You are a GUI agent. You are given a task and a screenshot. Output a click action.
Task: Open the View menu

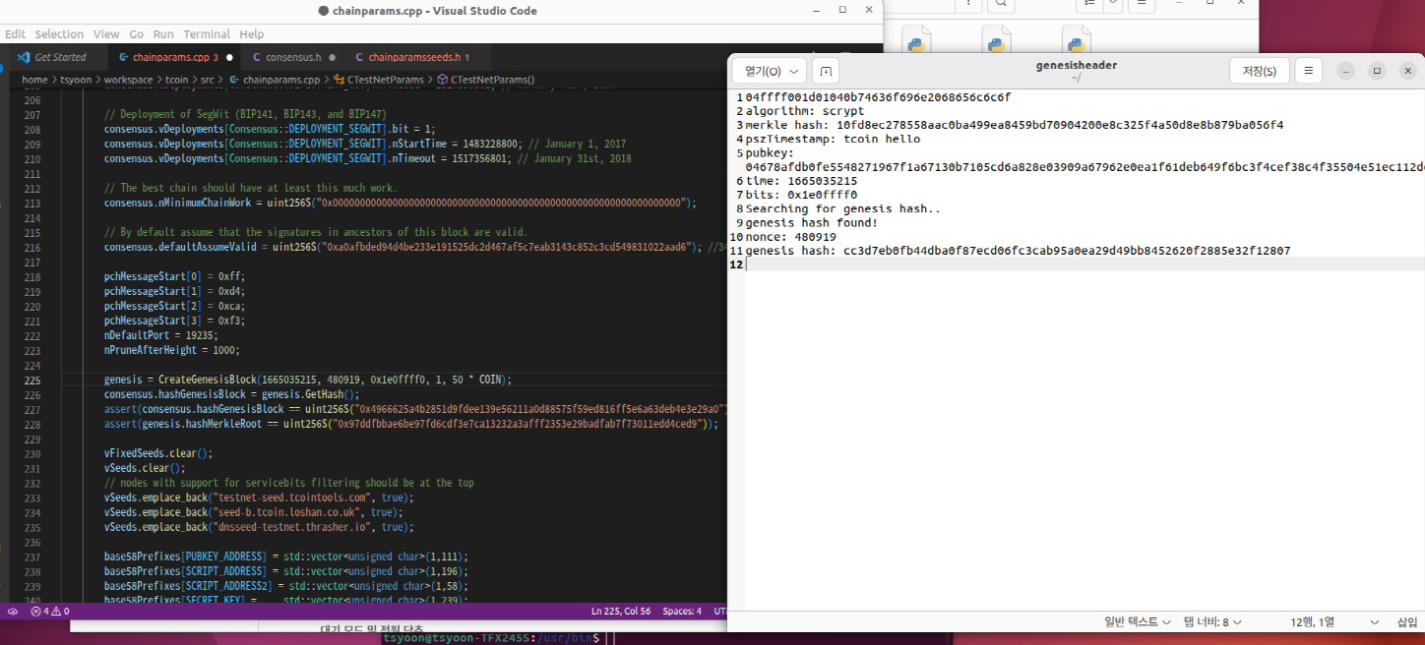coord(106,33)
